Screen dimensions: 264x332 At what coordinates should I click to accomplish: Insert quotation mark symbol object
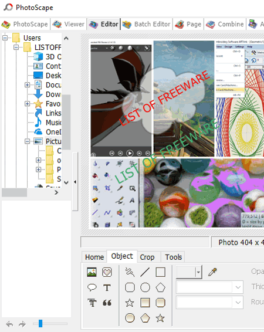click(107, 303)
